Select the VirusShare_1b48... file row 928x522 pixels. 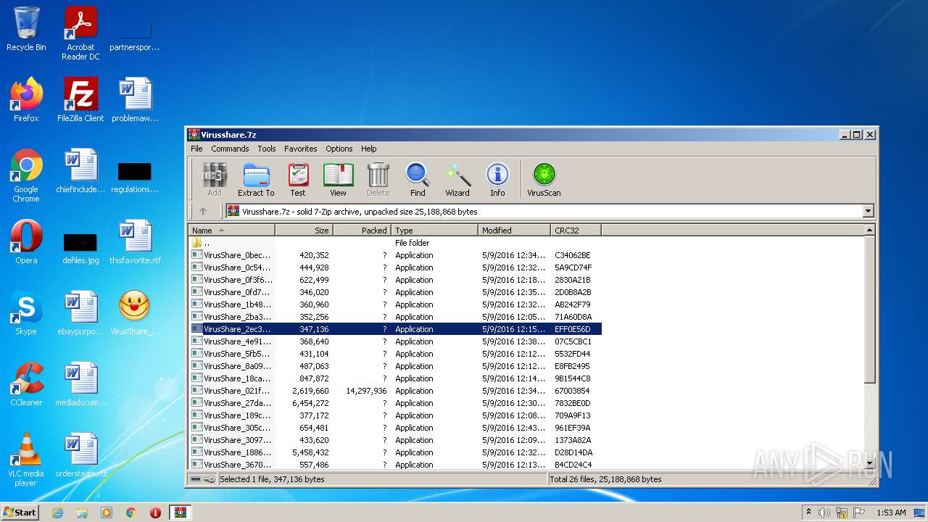pyautogui.click(x=395, y=304)
